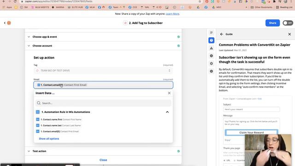Click the Email field with Contact.email
This screenshot has height=166, width=295.
(x=103, y=85)
